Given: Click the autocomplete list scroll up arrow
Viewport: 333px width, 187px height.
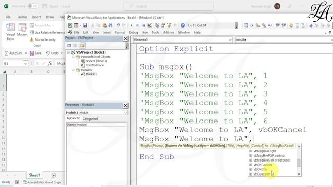Looking at the screenshot, I should [x=299, y=146].
